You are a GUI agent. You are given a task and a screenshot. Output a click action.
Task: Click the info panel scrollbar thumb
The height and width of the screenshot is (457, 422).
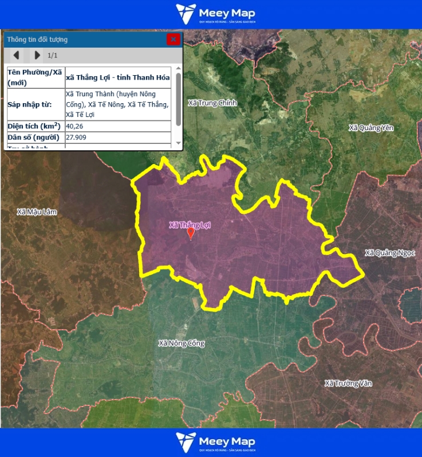click(178, 99)
